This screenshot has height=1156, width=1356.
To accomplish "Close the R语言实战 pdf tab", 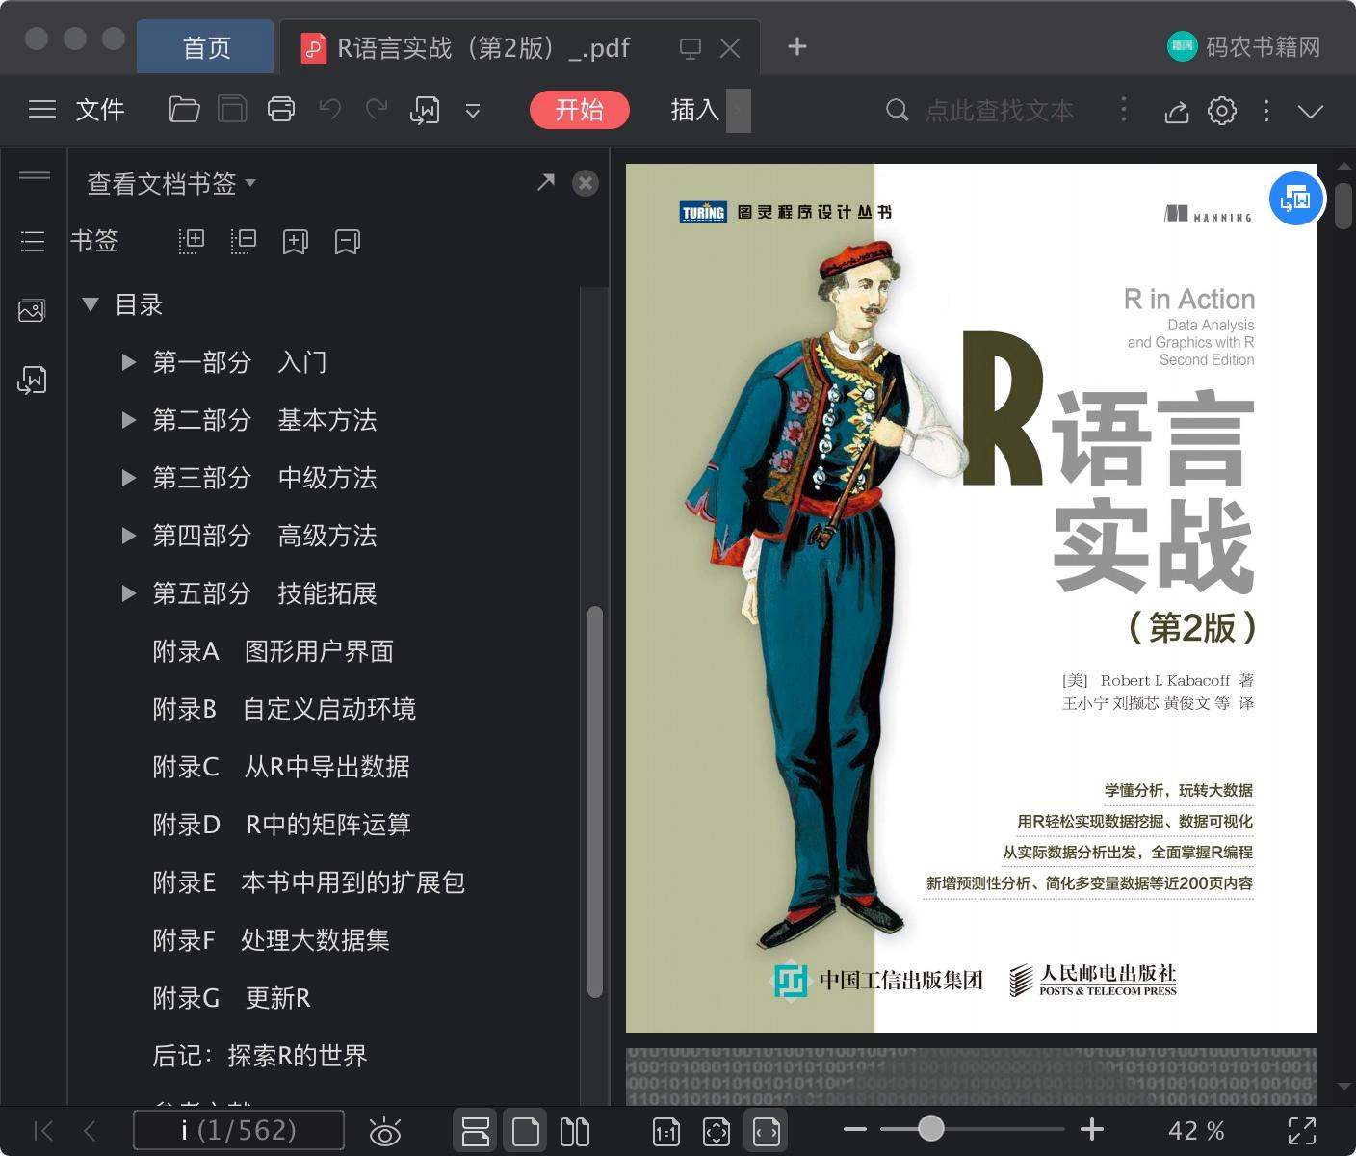I will pos(730,48).
